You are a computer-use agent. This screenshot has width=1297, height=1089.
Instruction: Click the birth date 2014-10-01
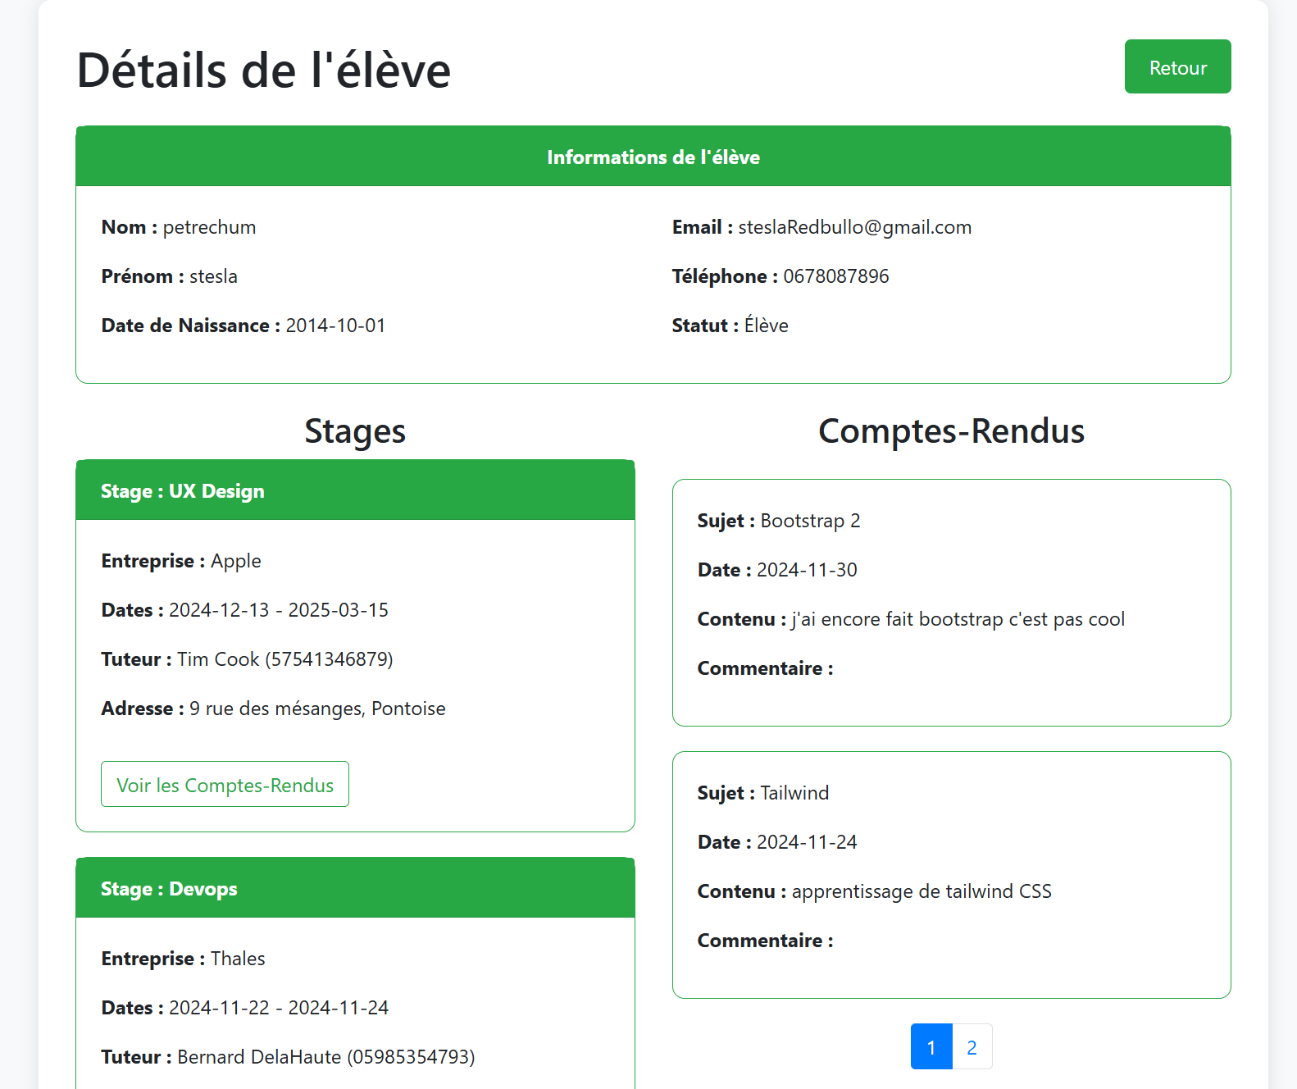pyautogui.click(x=335, y=326)
